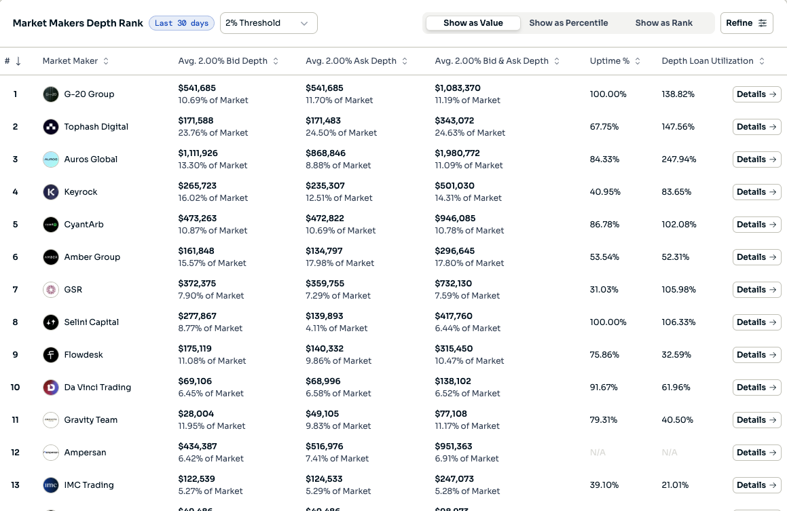Select the Show as Value tab
Screen dimensions: 787x511
[x=473, y=23]
